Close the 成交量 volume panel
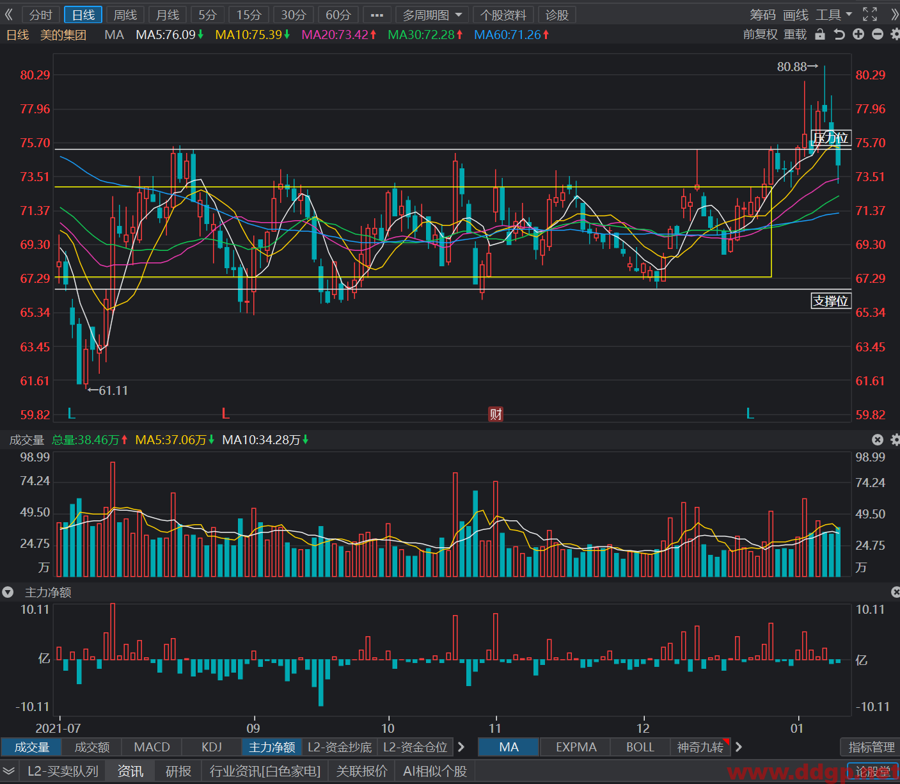900x784 pixels. pos(878,440)
